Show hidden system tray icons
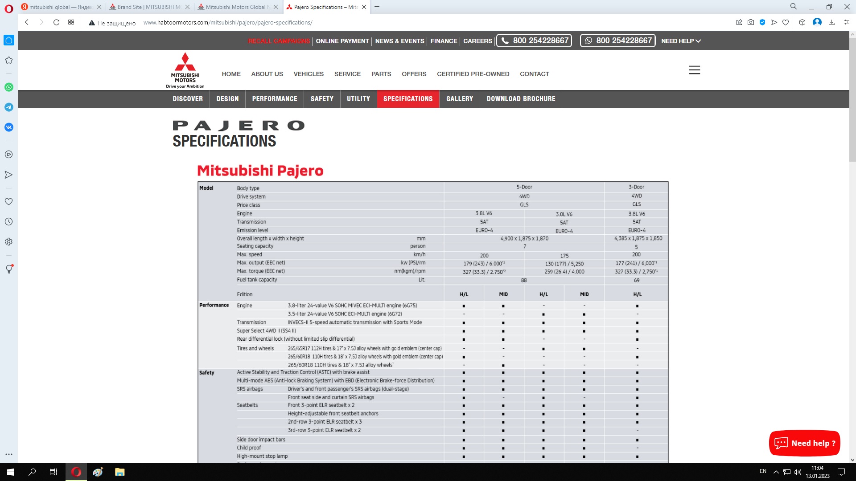Screen dimensions: 856x481 click(x=776, y=472)
